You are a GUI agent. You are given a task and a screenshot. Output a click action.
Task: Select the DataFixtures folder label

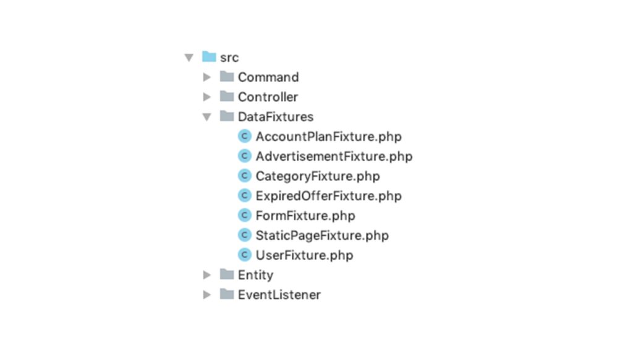click(275, 117)
